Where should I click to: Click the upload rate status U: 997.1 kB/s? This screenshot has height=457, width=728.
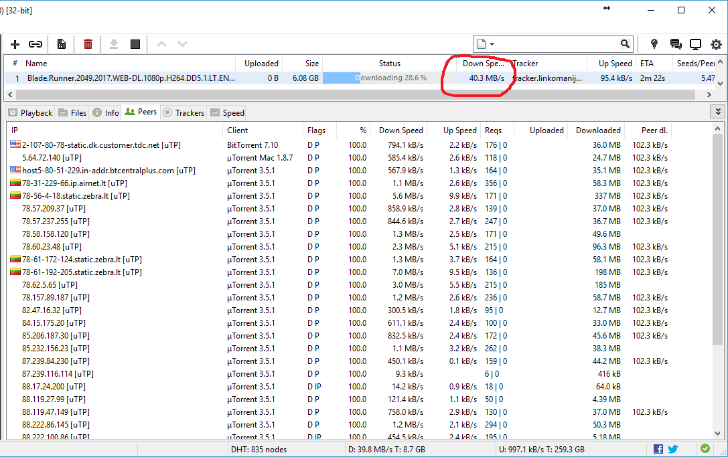pos(541,449)
